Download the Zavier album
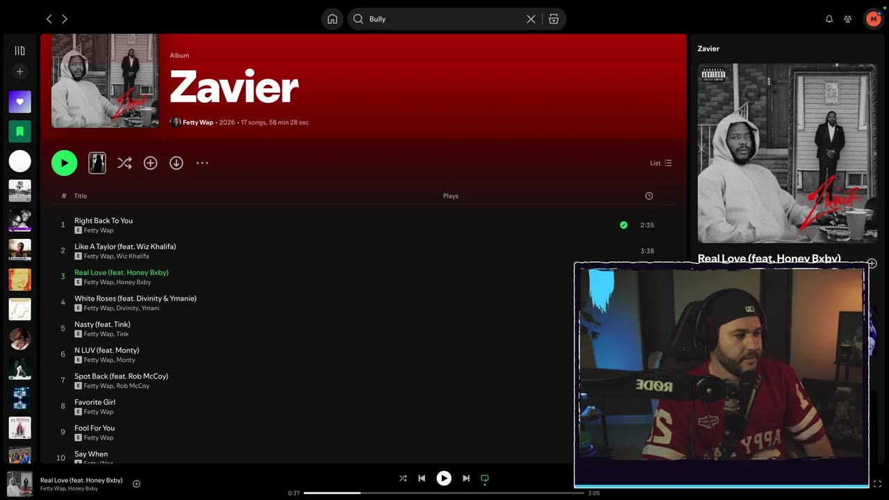 [x=176, y=163]
